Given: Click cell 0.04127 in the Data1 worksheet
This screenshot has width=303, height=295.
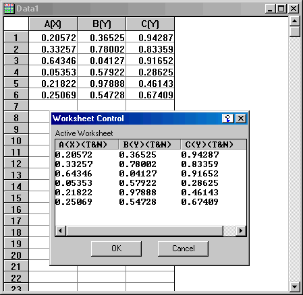Looking at the screenshot, I should point(102,60).
